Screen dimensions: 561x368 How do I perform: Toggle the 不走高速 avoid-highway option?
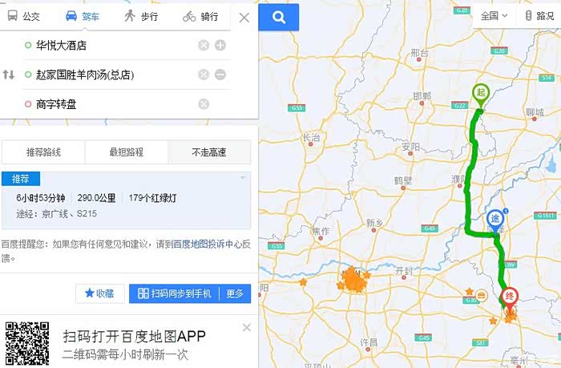209,152
